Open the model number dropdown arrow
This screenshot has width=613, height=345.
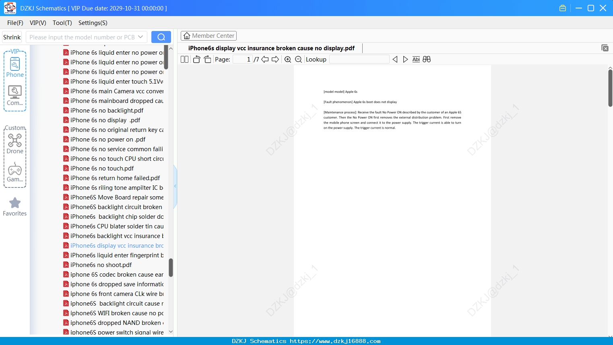(140, 37)
